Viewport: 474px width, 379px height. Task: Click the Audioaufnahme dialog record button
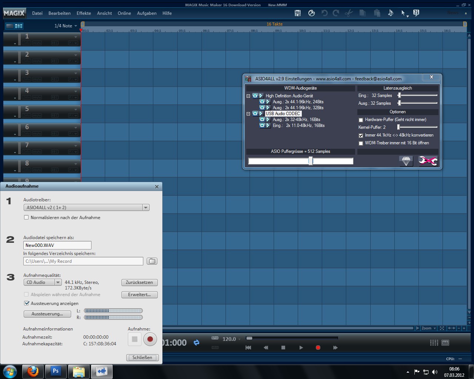pos(150,339)
